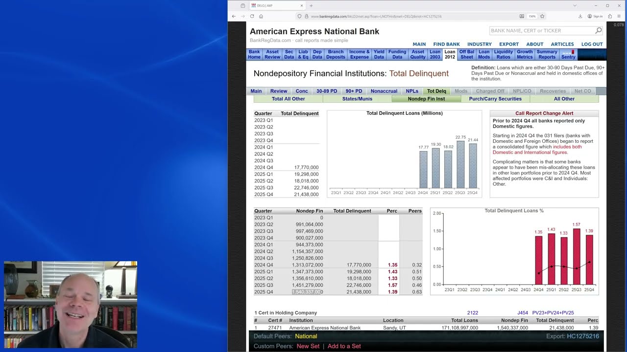The image size is (627, 352).
Task: Open the browser downloads icon
Action: click(x=580, y=16)
